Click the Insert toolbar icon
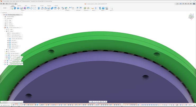 coord(100,8)
